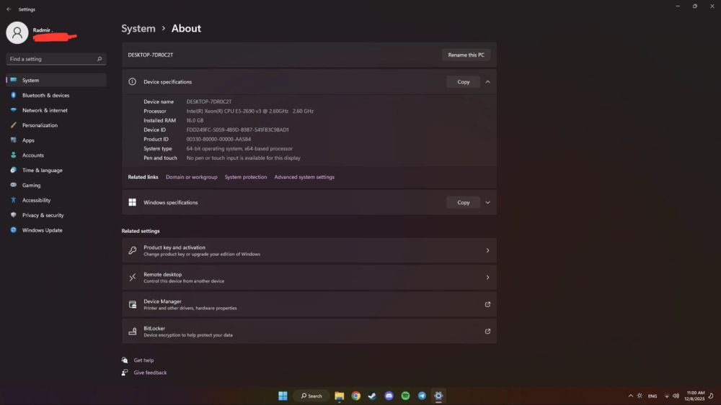Click BitLocker external link icon
This screenshot has height=405, width=721.
[x=487, y=331]
